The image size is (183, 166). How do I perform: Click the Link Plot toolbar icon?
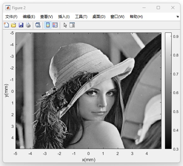pyautogui.click(x=38, y=25)
